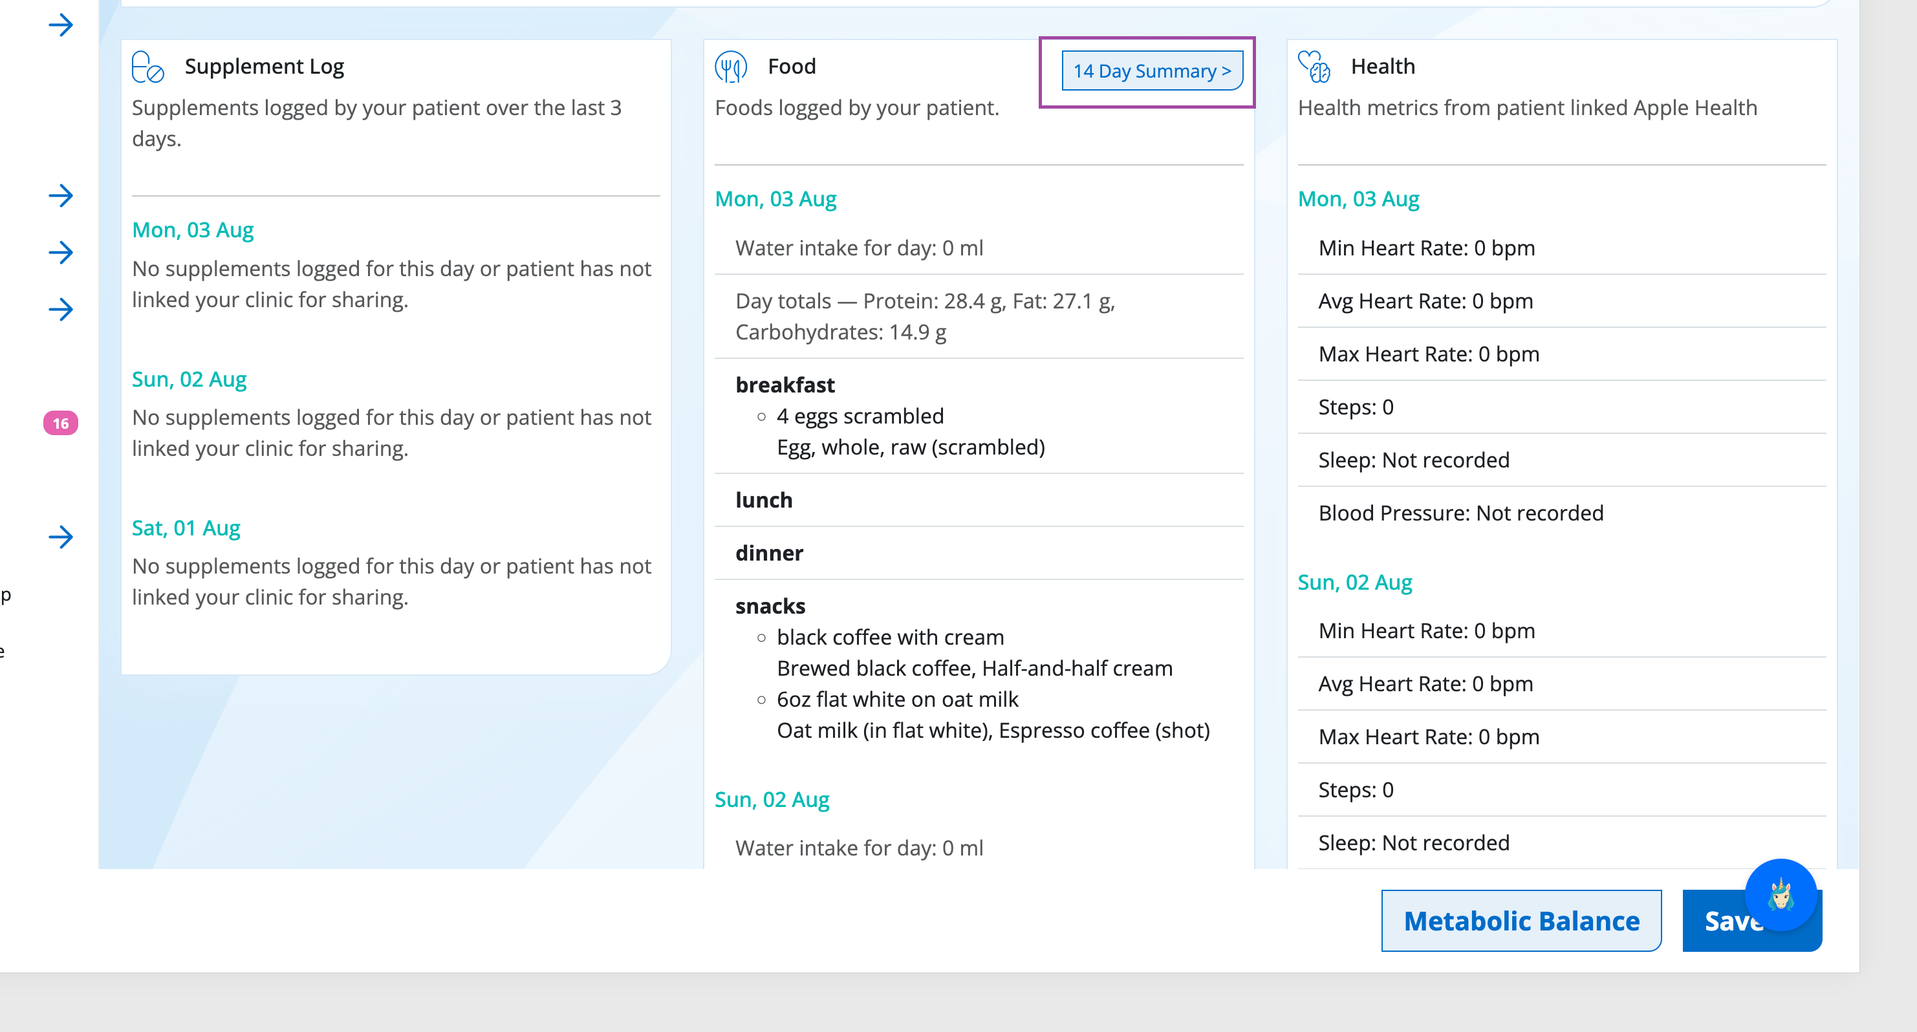
Task: Click the pink 16 notification badge
Action: [x=60, y=424]
